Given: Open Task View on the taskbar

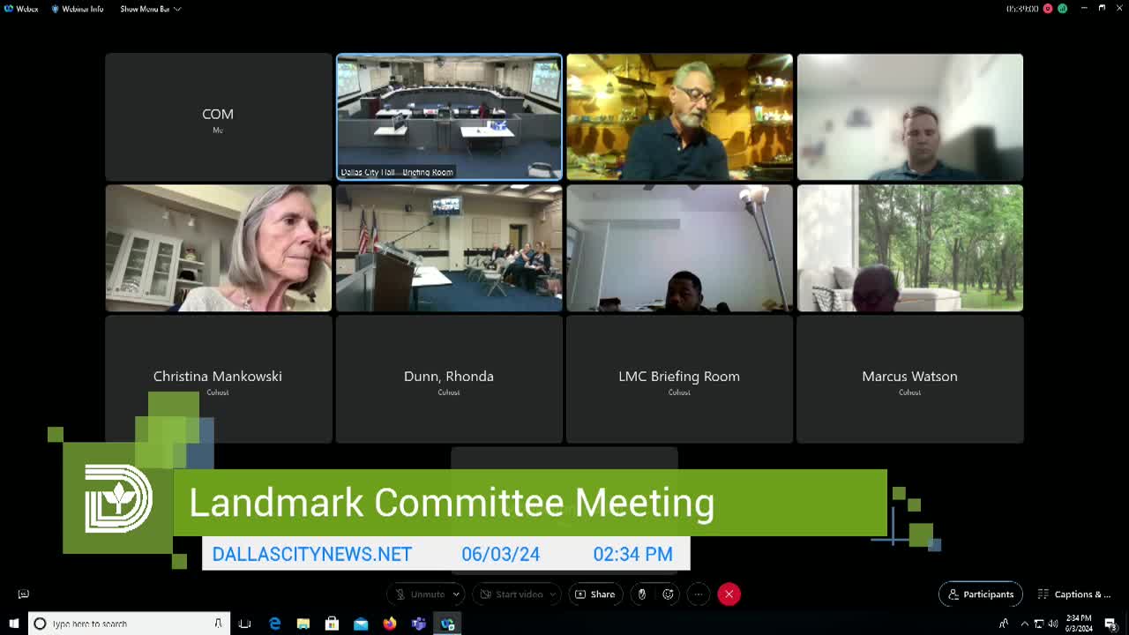Looking at the screenshot, I should pos(245,624).
